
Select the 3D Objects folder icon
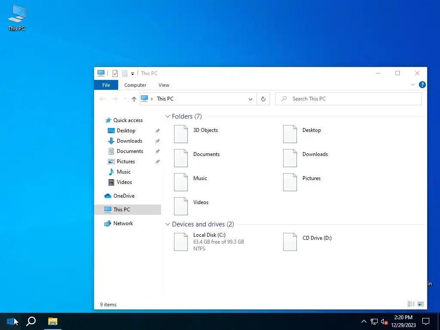pos(181,134)
